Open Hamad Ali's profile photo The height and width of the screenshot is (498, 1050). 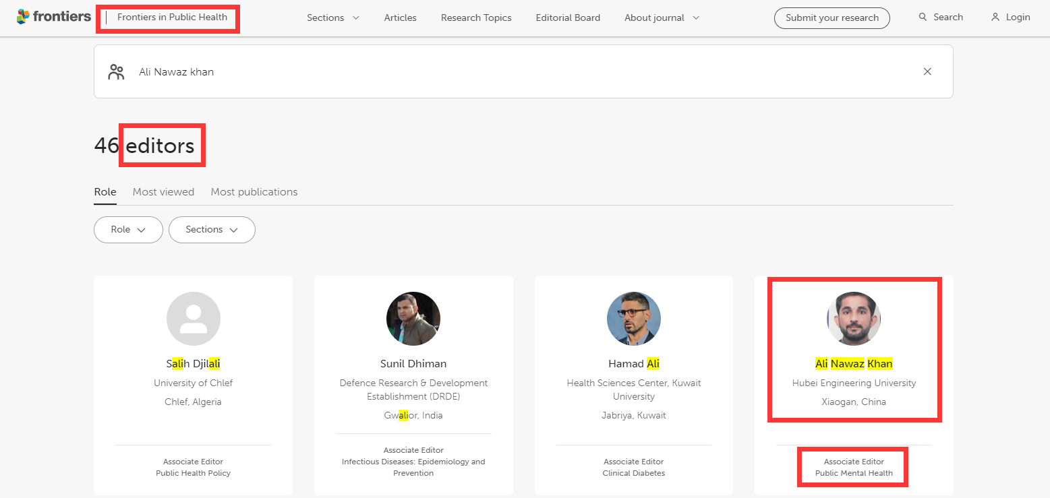[634, 319]
